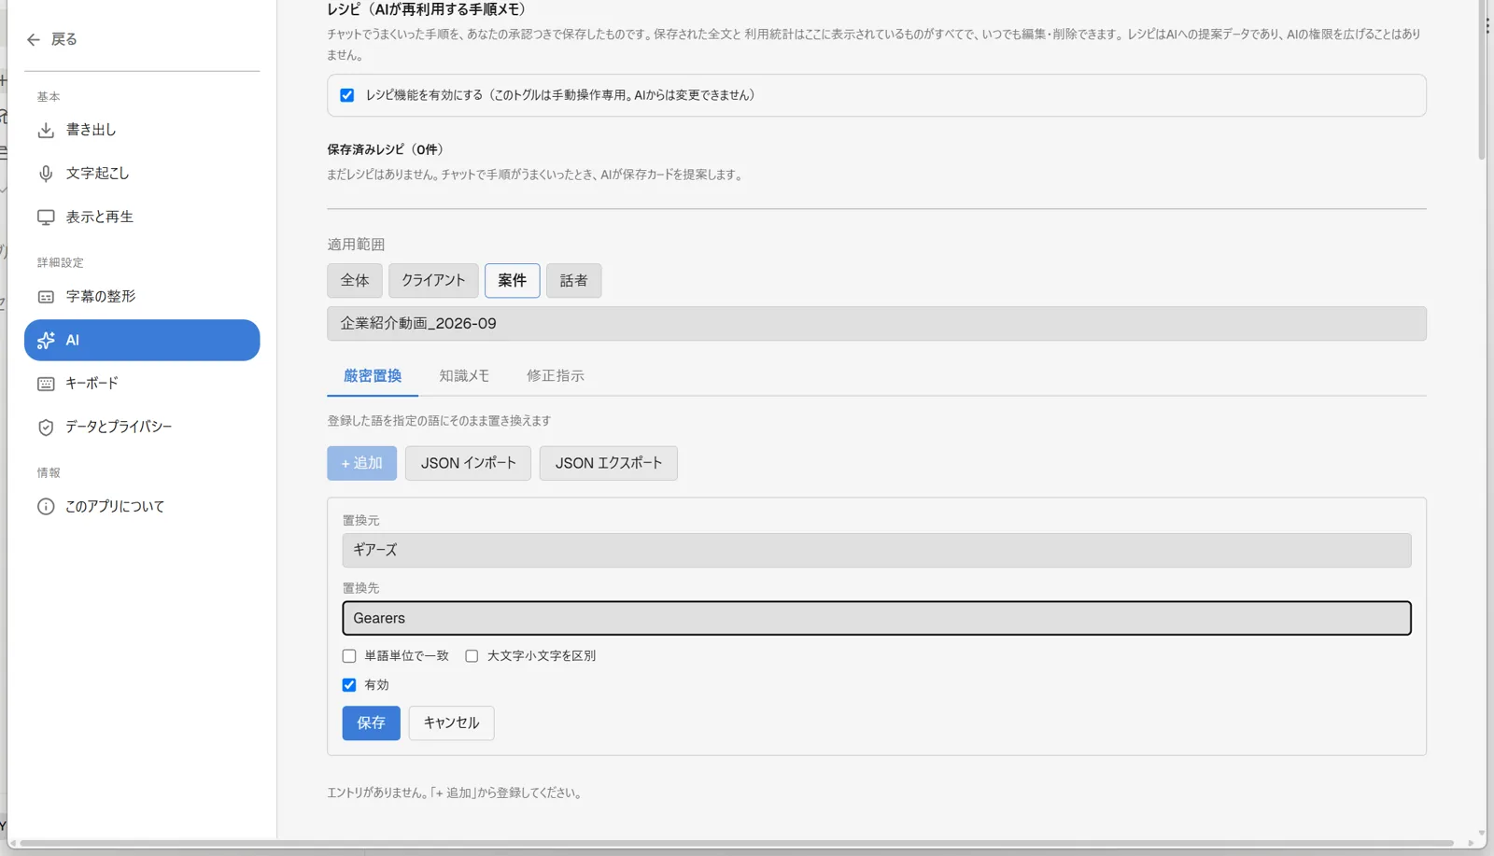The width and height of the screenshot is (1494, 856).
Task: Click the JSON インポート button
Action: 468,464
